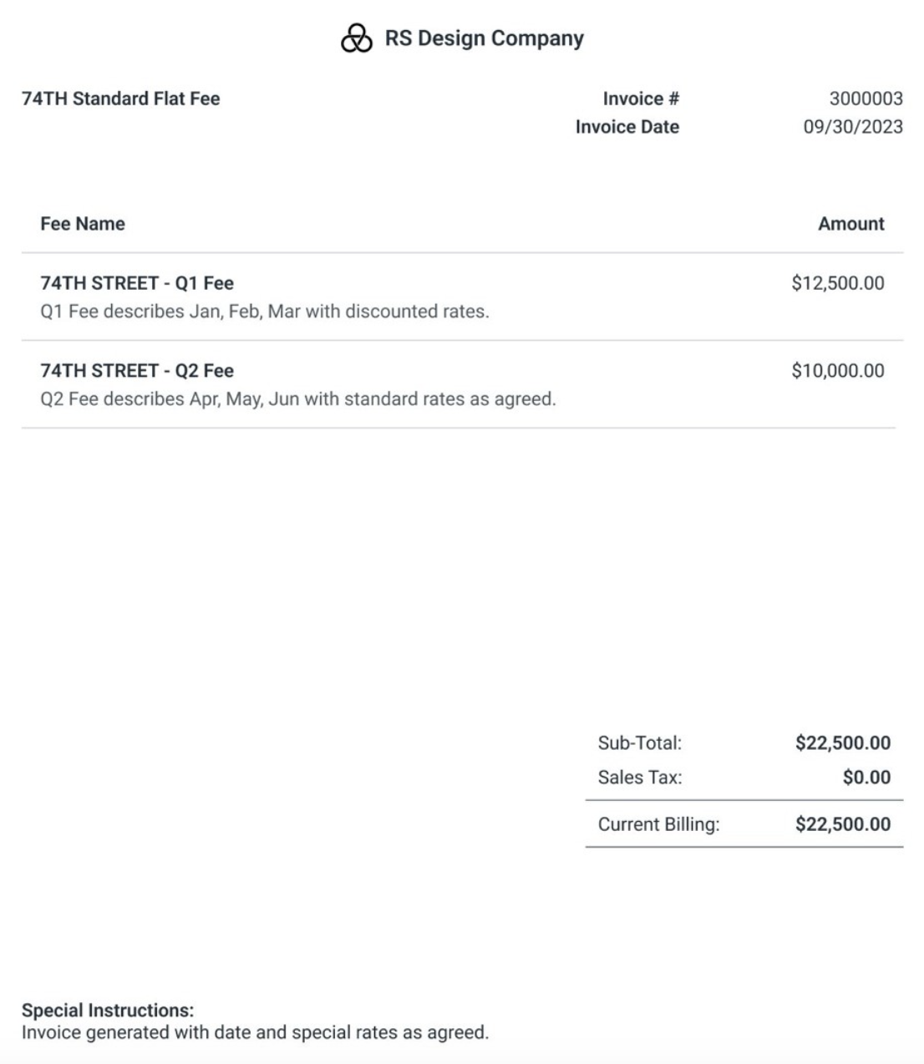
Task: Click the $10,000.00 amount
Action: coord(837,371)
